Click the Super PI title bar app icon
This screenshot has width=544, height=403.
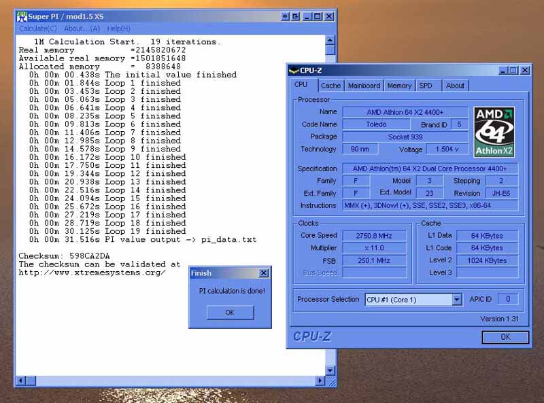[22, 16]
